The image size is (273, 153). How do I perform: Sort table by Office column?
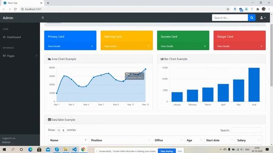pos(168,140)
